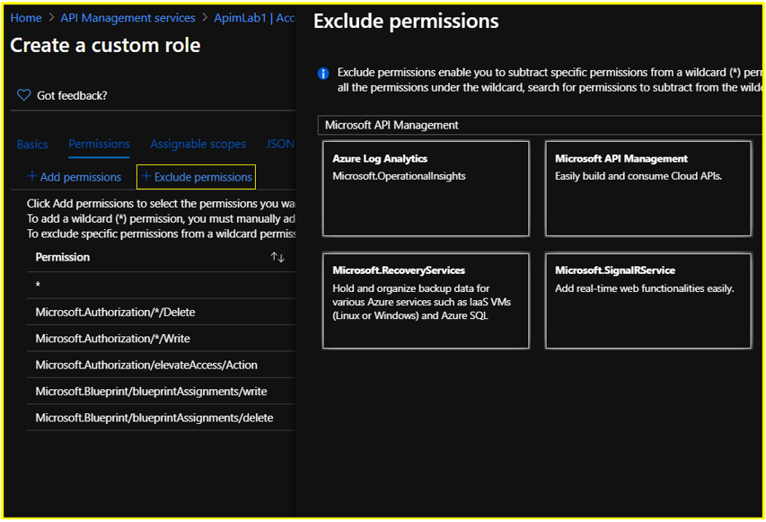Image resolution: width=766 pixels, height=522 pixels.
Task: Click the Exclude permissions panel heading
Action: point(406,22)
